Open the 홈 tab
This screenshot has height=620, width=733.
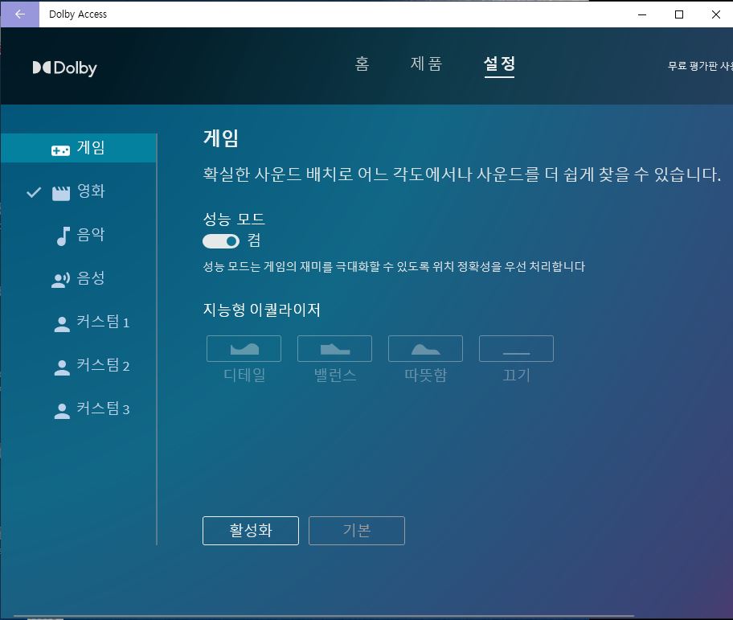point(362,64)
